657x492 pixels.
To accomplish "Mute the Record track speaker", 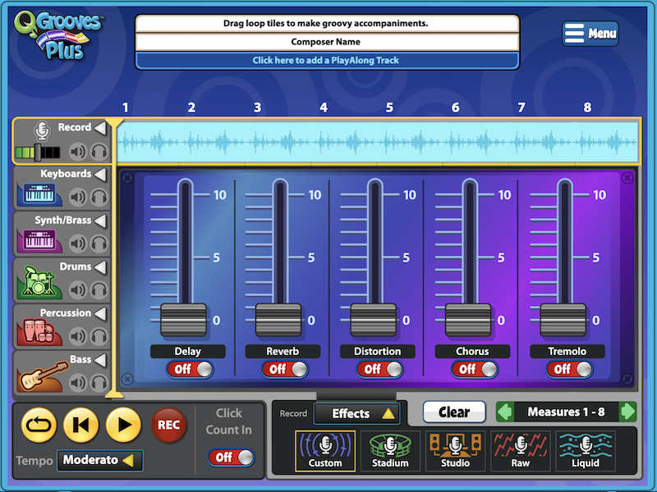I will 78,152.
